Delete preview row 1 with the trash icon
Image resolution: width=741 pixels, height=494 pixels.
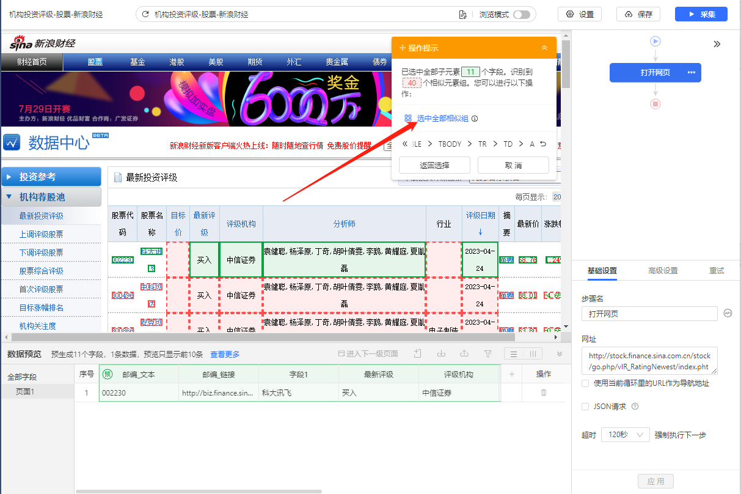point(544,393)
